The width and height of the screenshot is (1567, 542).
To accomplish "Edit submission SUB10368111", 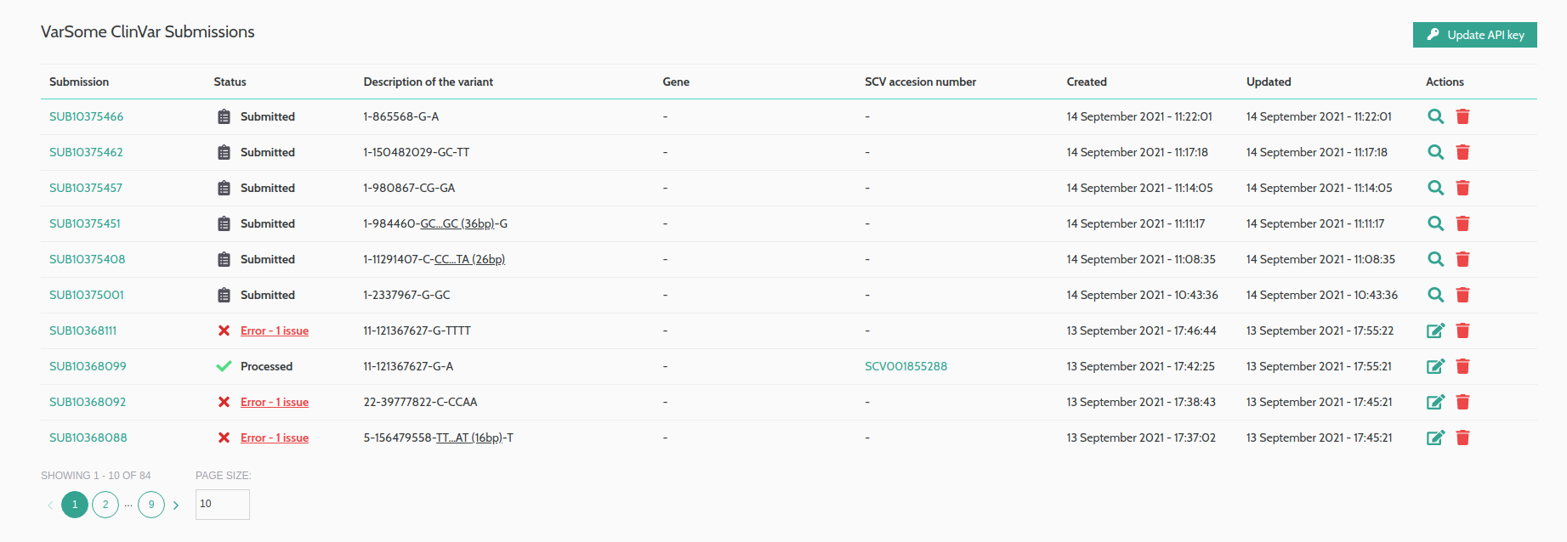I will tap(1435, 330).
